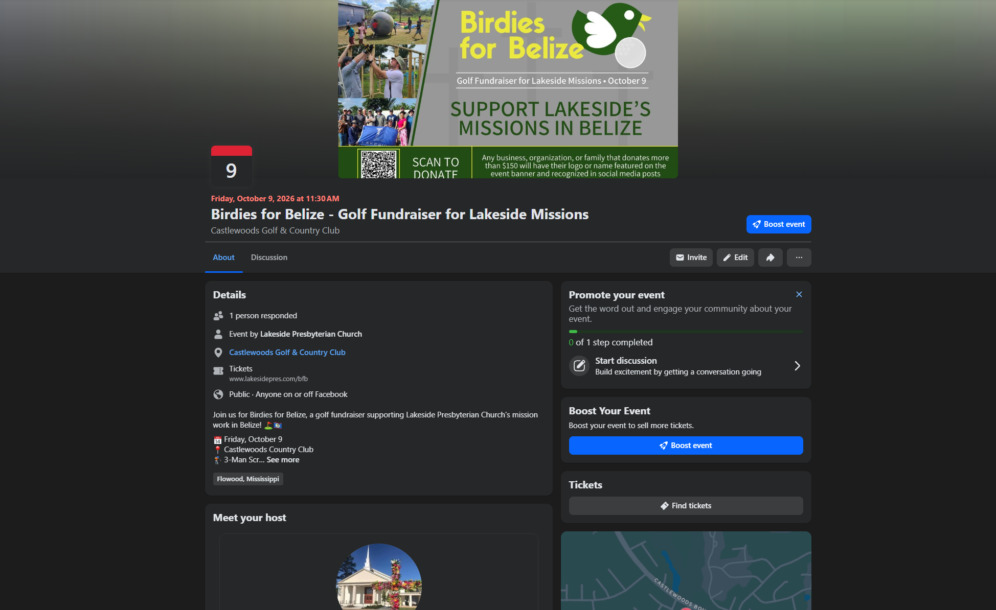Open the Discussion tab
Screen dimensions: 996x610
click(269, 257)
